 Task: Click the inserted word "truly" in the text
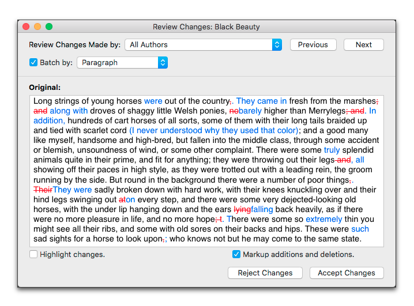pos(332,150)
